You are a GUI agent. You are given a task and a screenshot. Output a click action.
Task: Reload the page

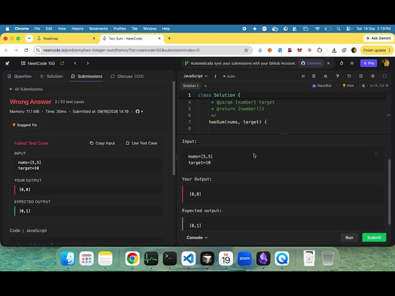click(x=26, y=51)
